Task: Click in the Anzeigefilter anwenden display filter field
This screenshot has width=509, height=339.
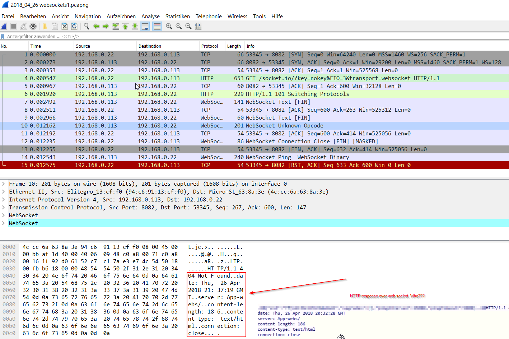Action: [257, 36]
